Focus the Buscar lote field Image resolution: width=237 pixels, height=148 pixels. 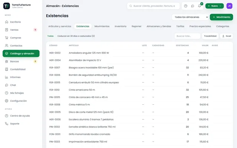[x=187, y=36]
